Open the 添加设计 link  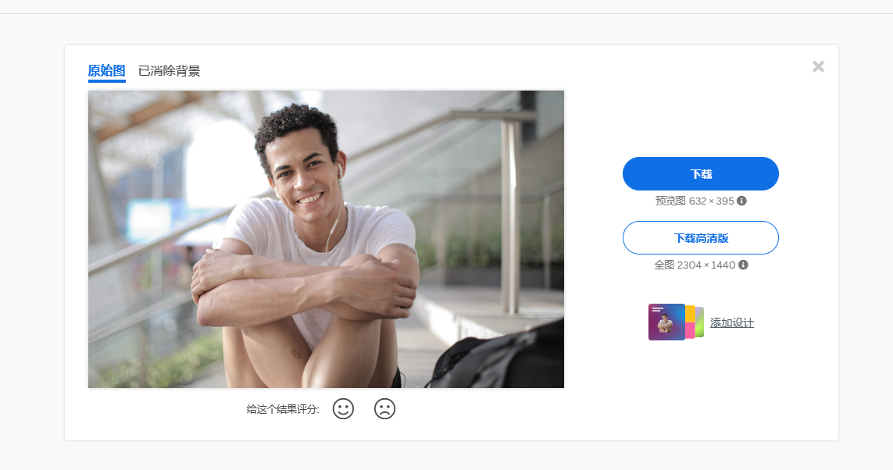click(732, 323)
